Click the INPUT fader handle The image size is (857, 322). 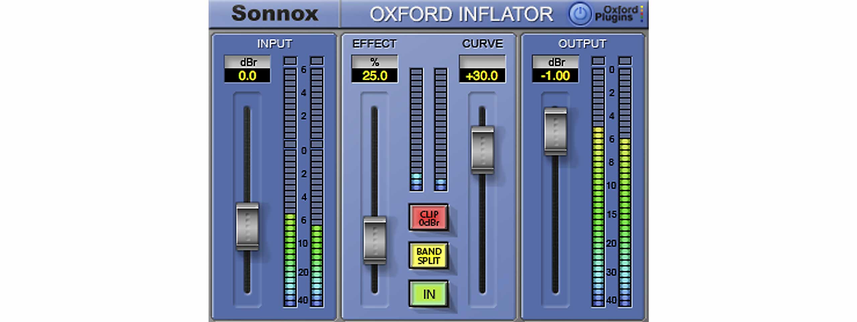(247, 226)
